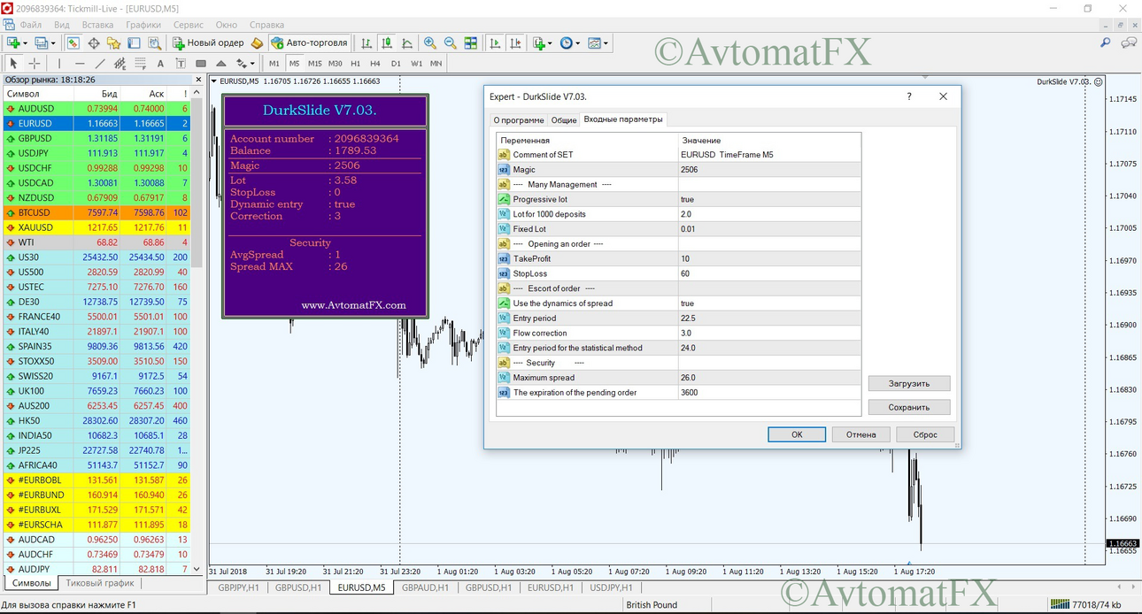Select the text label tool
This screenshot has height=614, width=1142.
(160, 63)
